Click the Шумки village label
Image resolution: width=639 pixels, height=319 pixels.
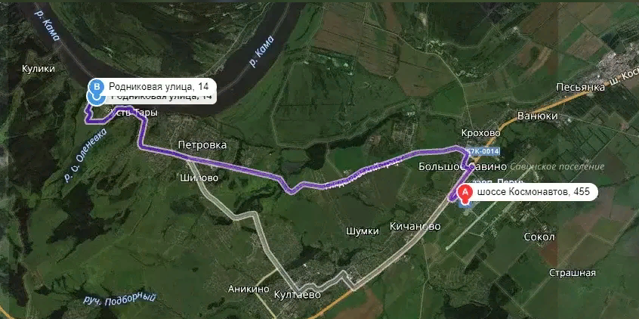363,231
